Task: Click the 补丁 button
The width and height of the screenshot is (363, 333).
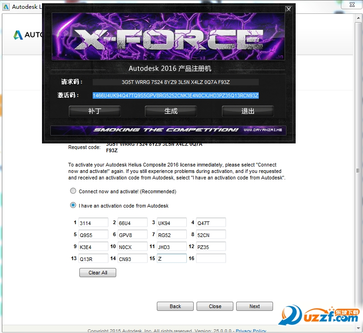Action: pos(95,111)
